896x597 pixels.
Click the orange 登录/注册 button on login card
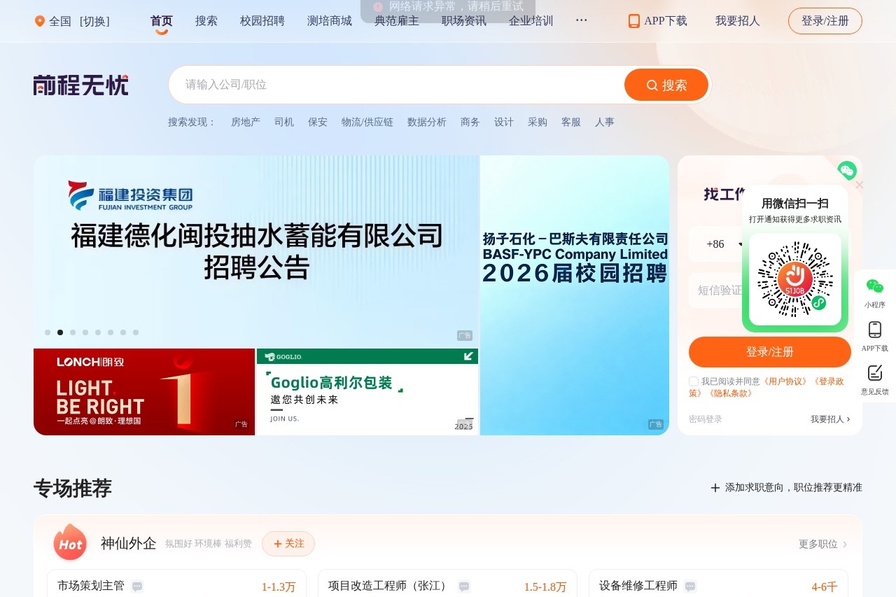click(x=770, y=352)
